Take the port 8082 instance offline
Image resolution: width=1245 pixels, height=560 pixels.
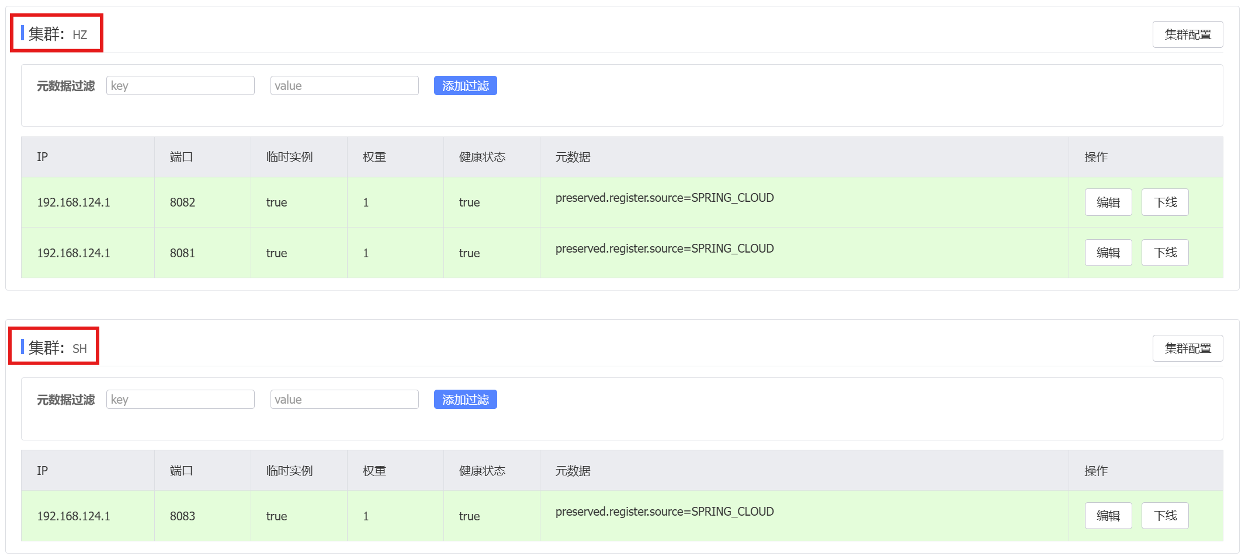[1165, 202]
